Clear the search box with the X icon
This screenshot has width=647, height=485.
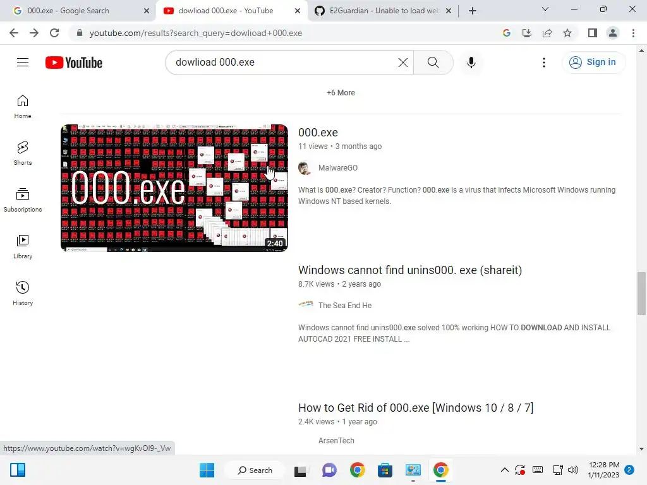[402, 63]
